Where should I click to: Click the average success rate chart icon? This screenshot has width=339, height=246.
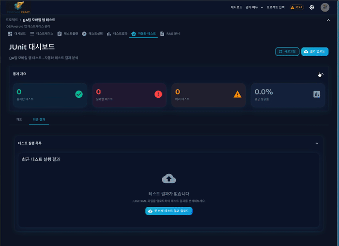[x=317, y=94]
